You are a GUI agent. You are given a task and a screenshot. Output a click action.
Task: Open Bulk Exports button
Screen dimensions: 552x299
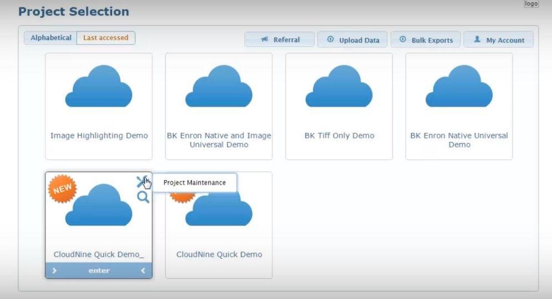point(426,39)
